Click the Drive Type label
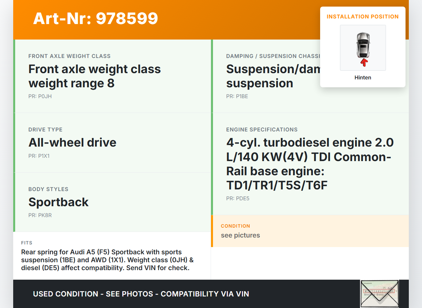The image size is (422, 308). pyautogui.click(x=45, y=129)
